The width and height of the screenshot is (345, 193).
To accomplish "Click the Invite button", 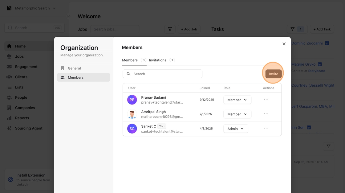I will (273, 74).
